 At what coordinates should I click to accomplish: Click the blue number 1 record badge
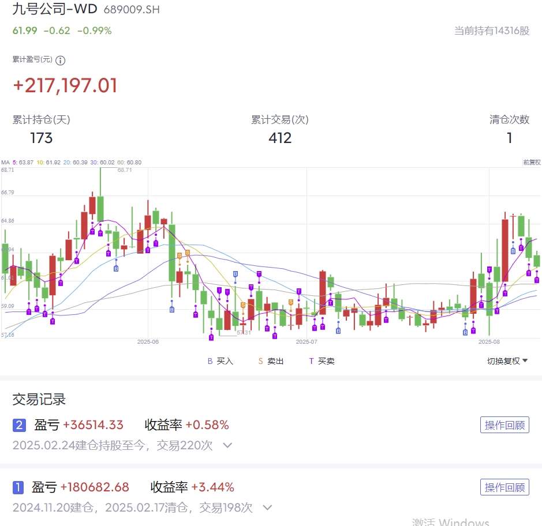click(x=18, y=487)
